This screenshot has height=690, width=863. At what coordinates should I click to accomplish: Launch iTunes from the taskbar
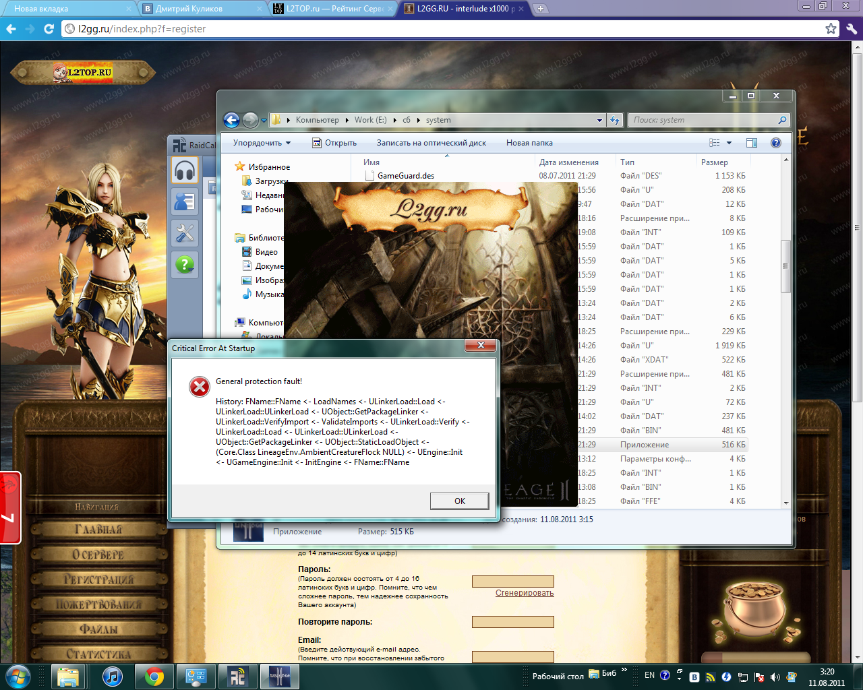click(x=112, y=677)
